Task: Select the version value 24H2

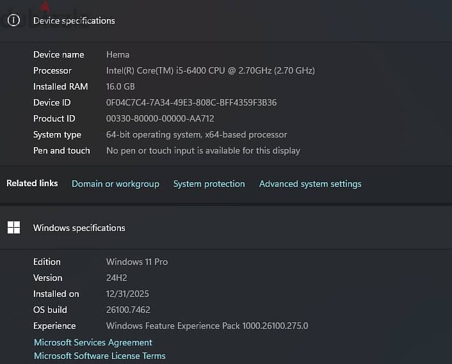Action: pyautogui.click(x=117, y=278)
